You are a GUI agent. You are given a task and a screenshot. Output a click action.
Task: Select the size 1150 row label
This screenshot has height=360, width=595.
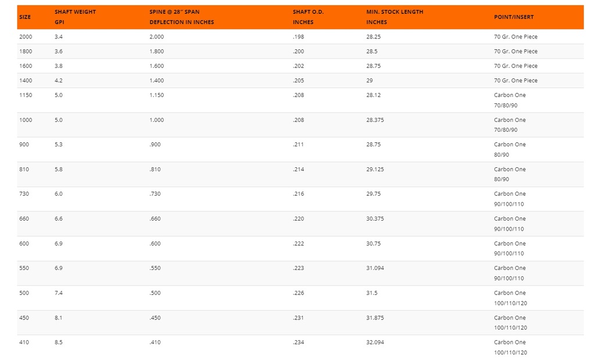coord(26,95)
